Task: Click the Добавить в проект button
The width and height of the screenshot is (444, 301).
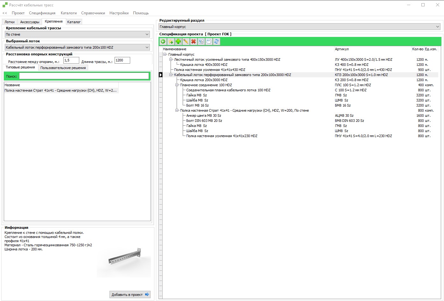Action: tap(130, 295)
